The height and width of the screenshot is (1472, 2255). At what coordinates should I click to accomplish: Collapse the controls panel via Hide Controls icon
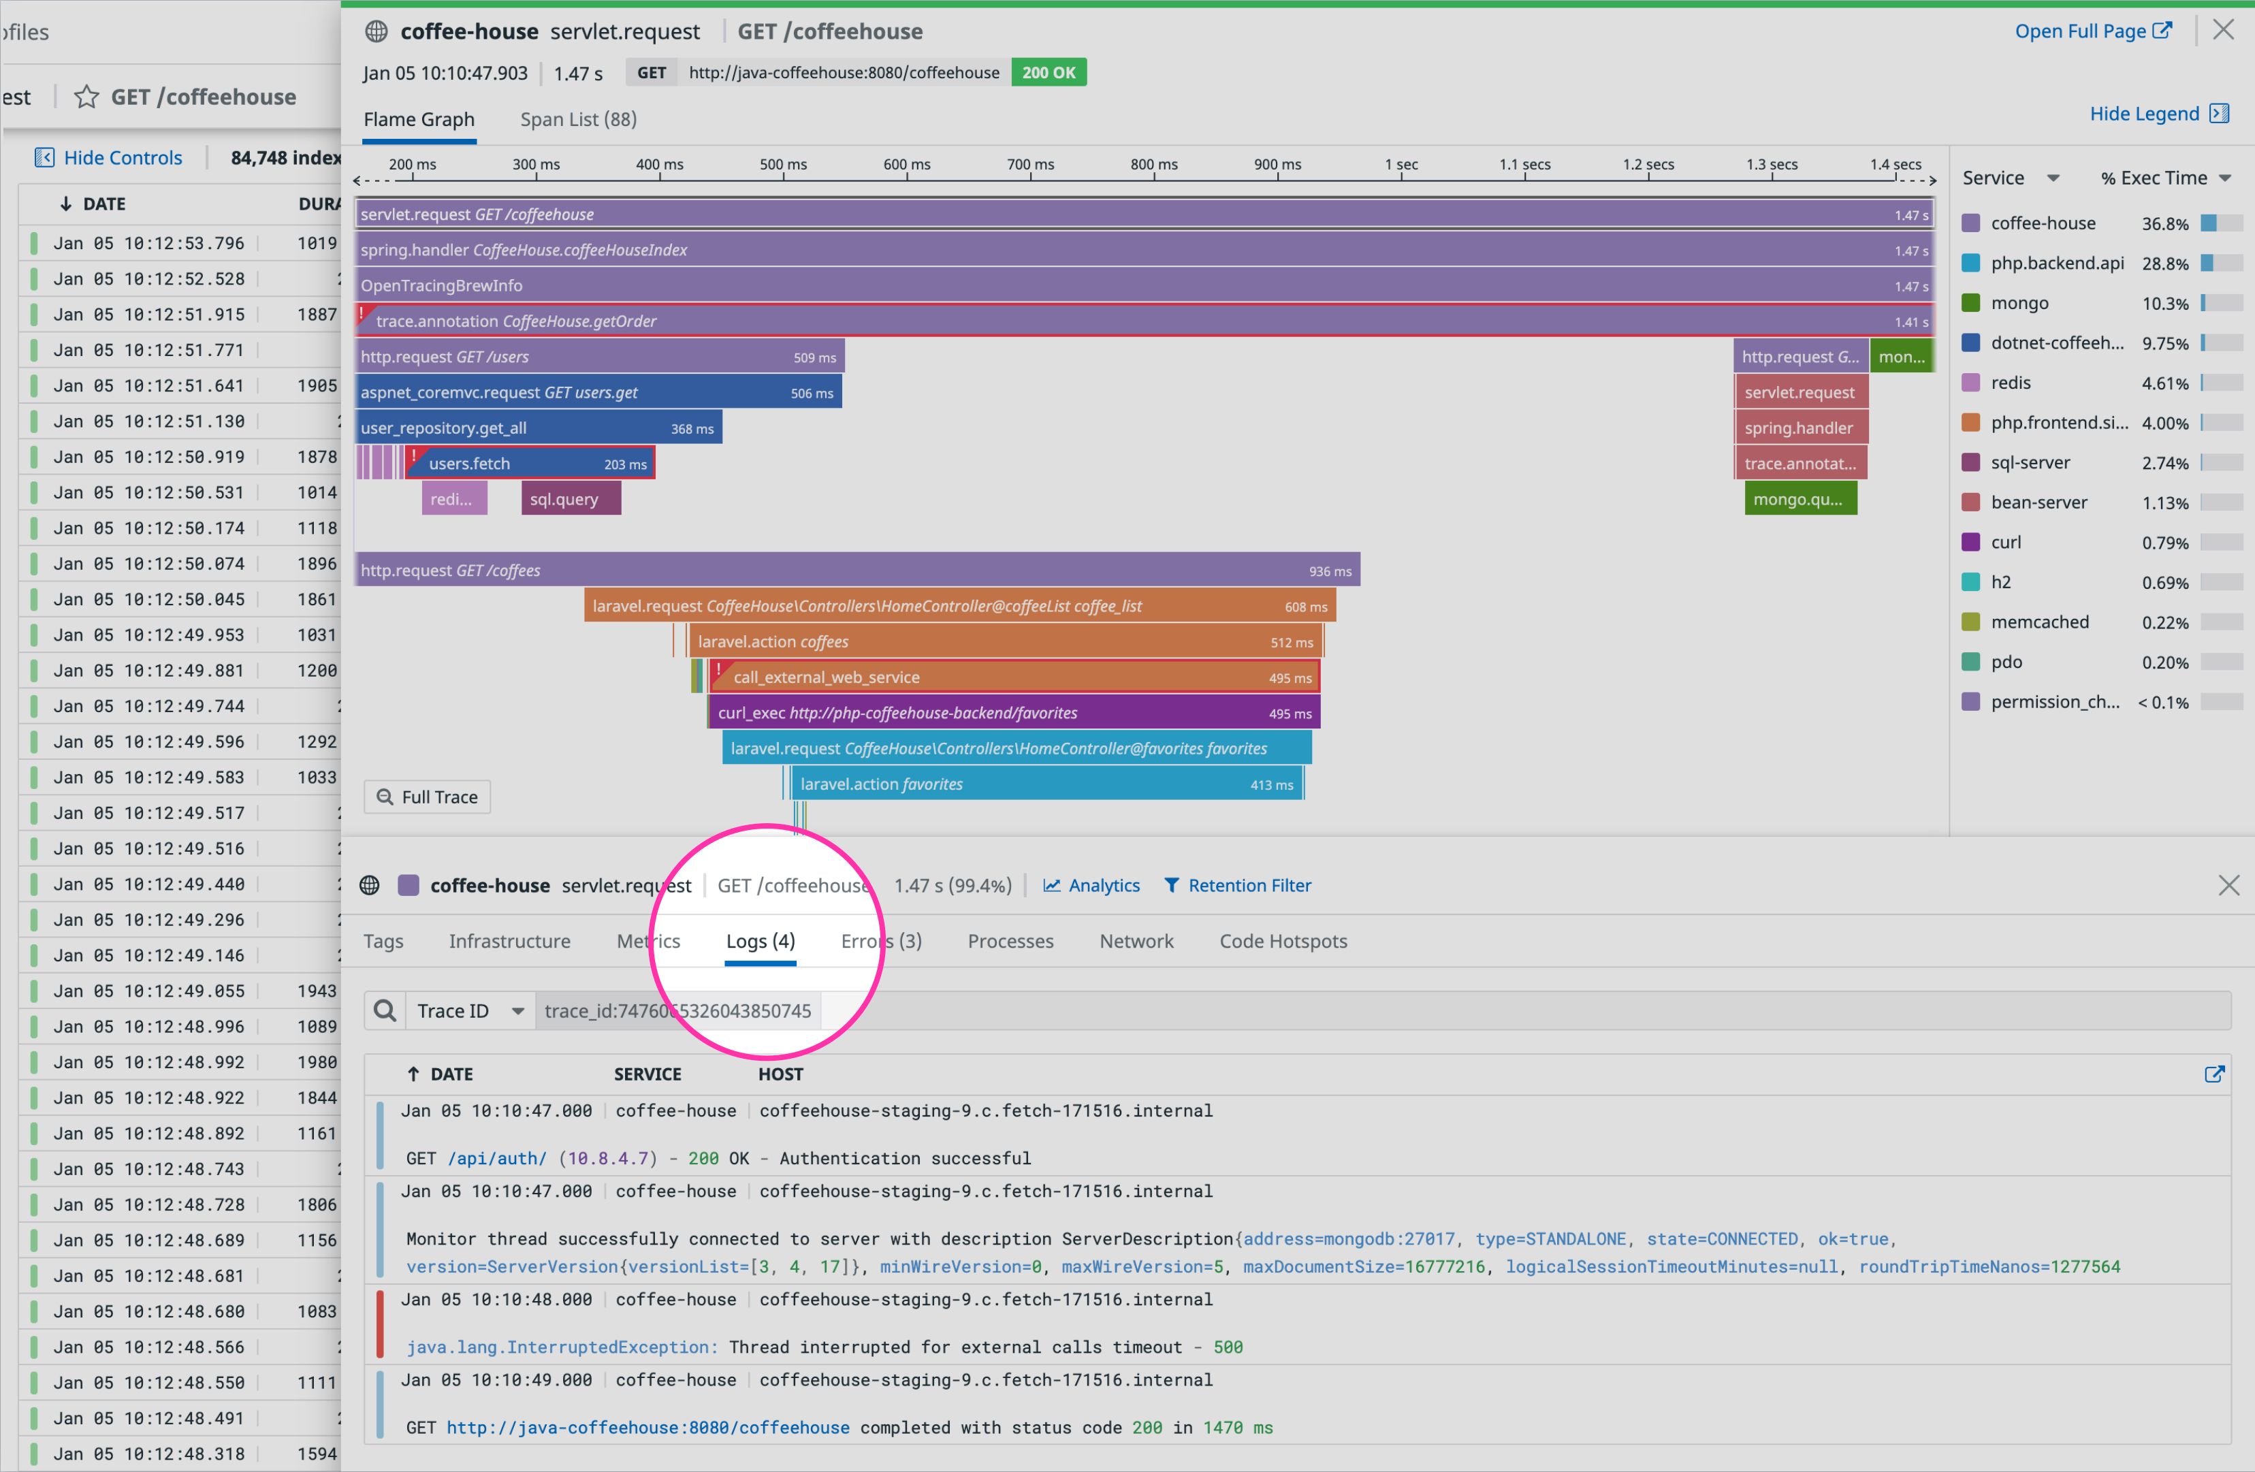pyautogui.click(x=44, y=157)
